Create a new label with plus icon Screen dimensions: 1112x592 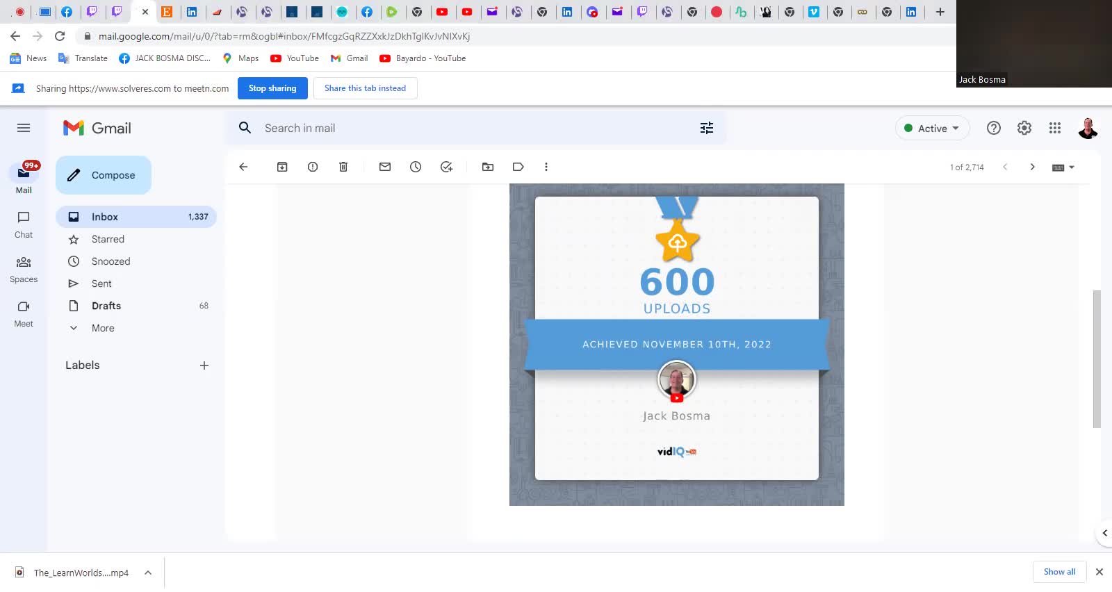204,365
